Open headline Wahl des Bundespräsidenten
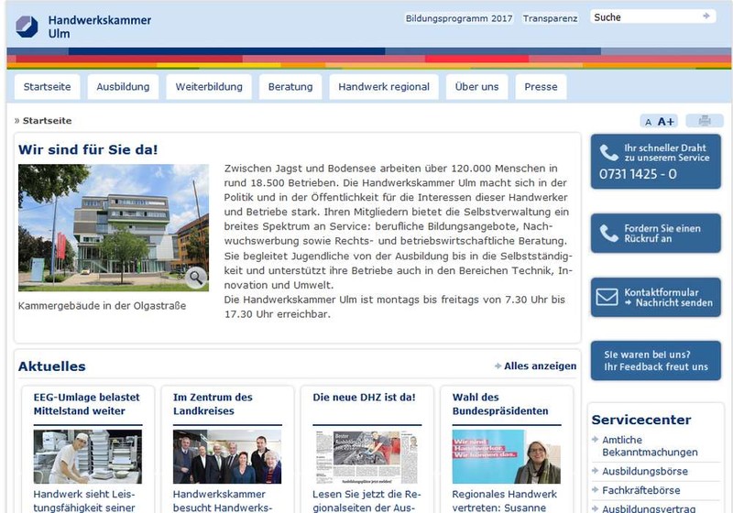The height and width of the screenshot is (513, 733). (500, 404)
